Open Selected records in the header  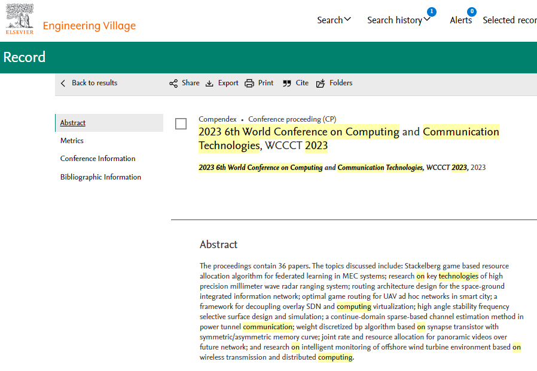[509, 20]
